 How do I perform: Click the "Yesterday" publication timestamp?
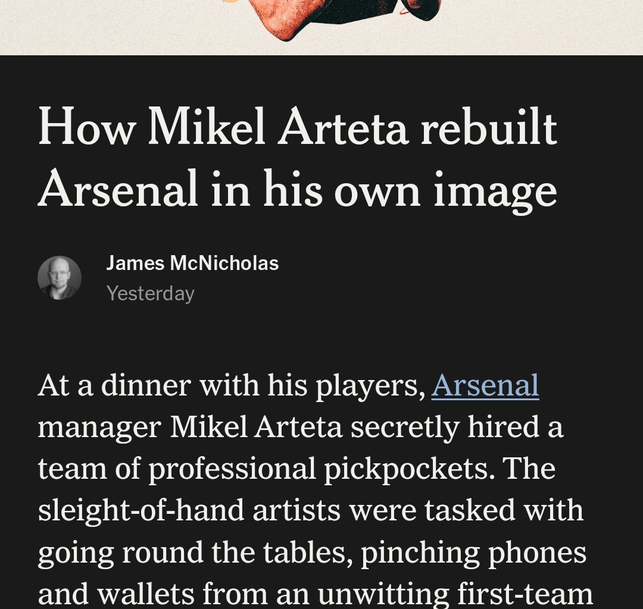pos(150,294)
